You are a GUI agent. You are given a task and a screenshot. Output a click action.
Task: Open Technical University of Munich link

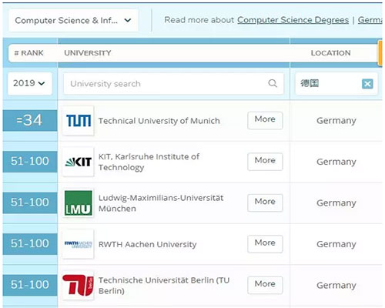(x=159, y=121)
